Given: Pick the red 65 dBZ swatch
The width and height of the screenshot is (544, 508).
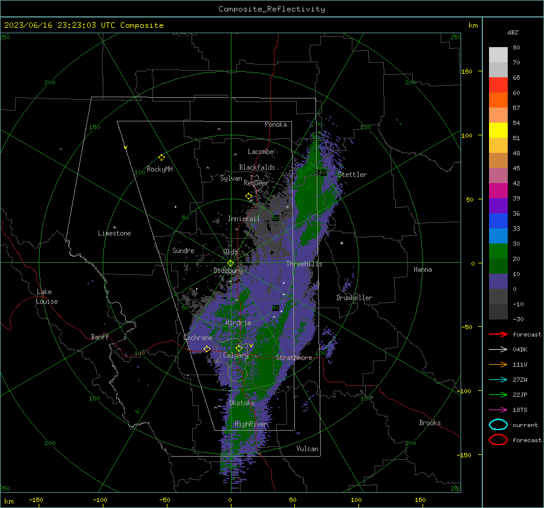Looking at the screenshot, I should [498, 85].
